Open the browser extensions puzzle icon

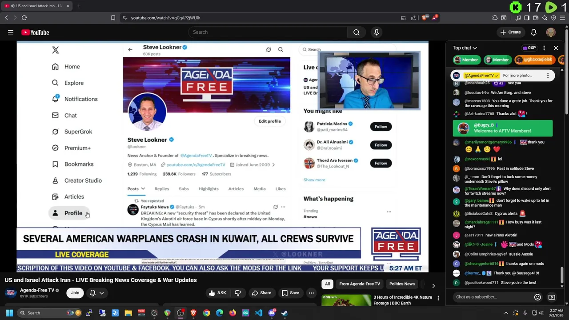point(495,18)
